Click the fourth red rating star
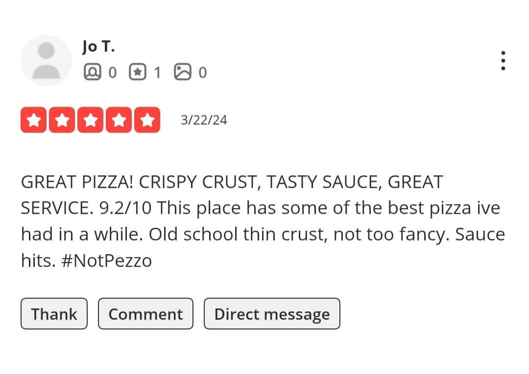 pyautogui.click(x=119, y=120)
